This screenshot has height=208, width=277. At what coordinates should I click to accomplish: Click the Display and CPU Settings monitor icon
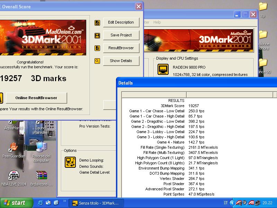tap(163, 69)
